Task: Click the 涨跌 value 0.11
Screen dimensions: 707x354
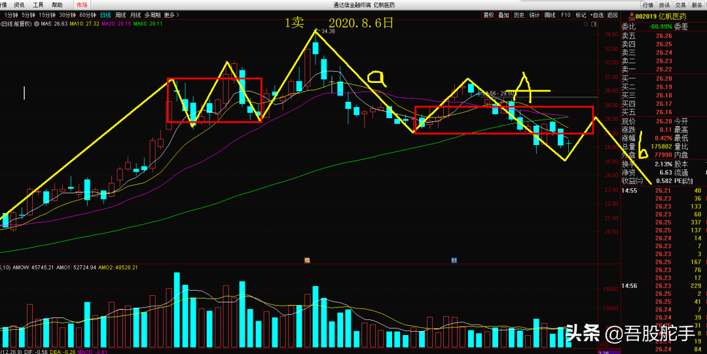Action: pos(666,129)
